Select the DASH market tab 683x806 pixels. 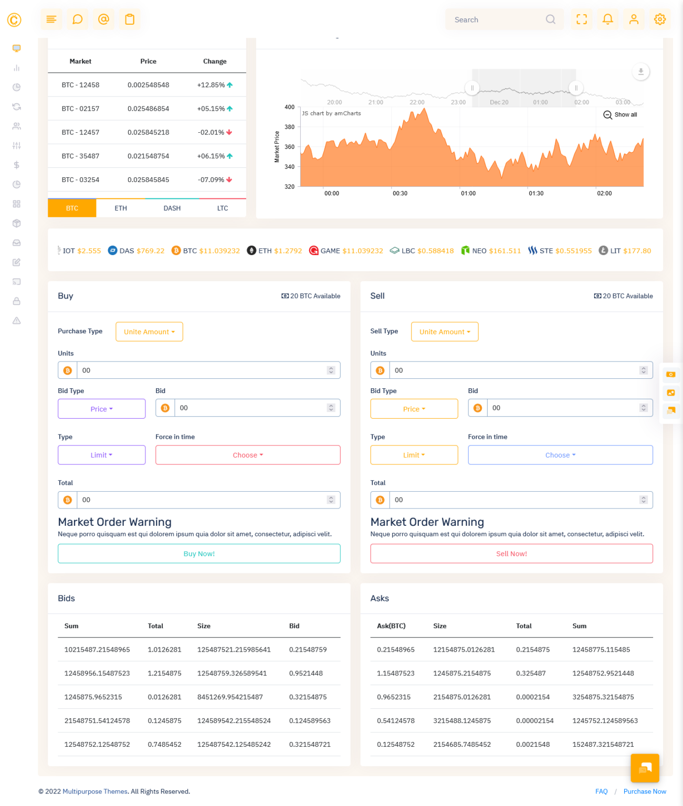click(x=172, y=208)
